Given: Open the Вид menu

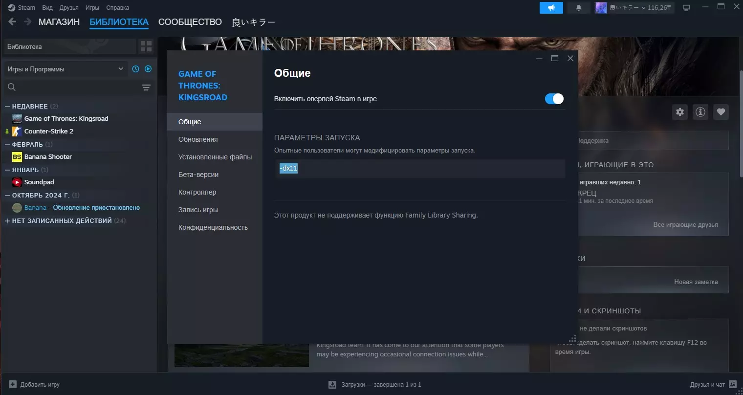Looking at the screenshot, I should pyautogui.click(x=47, y=7).
